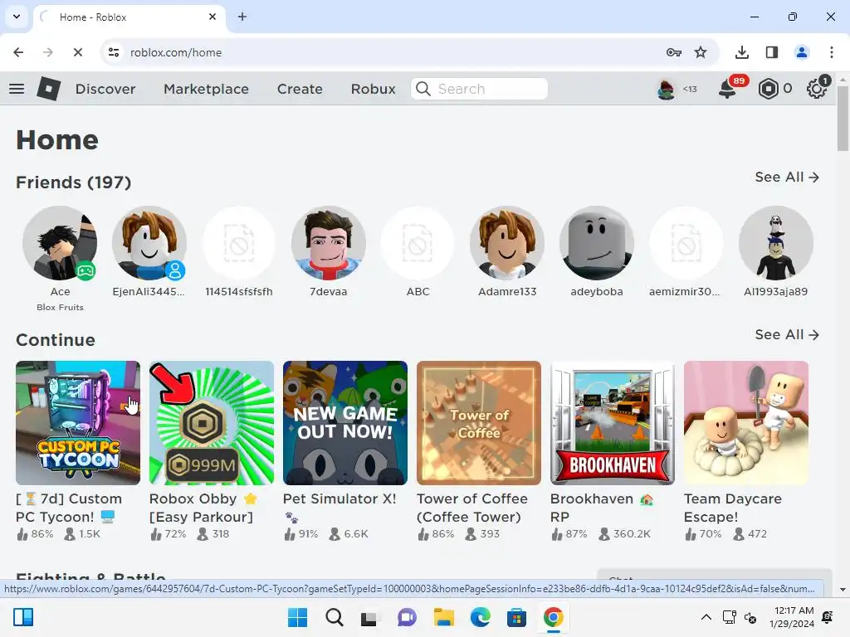Open friend 7devaa avatar

[x=329, y=243]
